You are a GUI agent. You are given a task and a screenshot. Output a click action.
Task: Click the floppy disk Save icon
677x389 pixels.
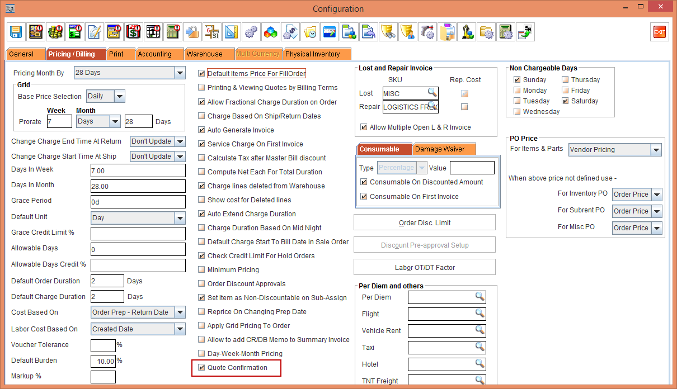[x=17, y=32]
